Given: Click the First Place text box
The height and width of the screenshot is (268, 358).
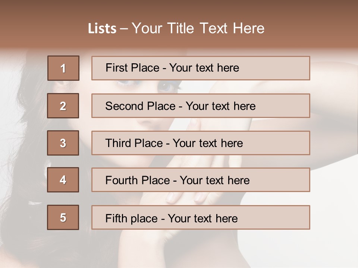Looking at the screenshot, I should [201, 68].
